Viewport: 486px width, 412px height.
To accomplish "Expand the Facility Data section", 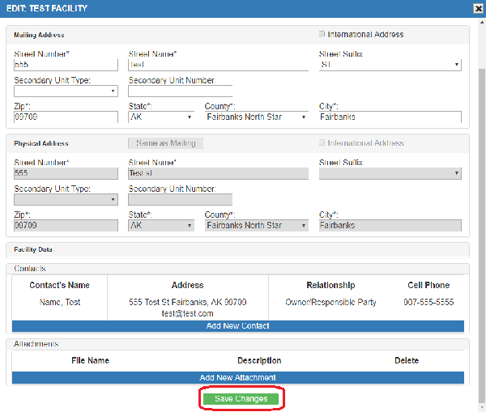I will [238, 250].
